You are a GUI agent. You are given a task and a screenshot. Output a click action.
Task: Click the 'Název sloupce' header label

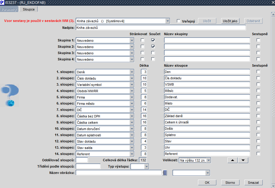(176, 65)
